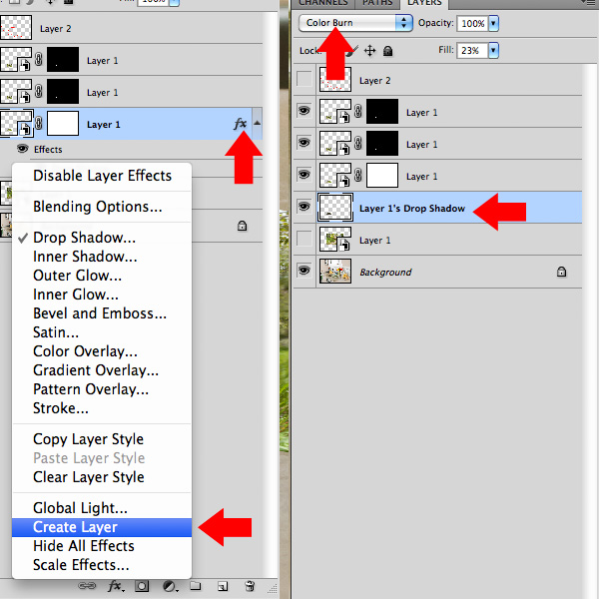This screenshot has width=599, height=599.
Task: Show the maskless Layer 1 above Background
Action: tap(304, 239)
